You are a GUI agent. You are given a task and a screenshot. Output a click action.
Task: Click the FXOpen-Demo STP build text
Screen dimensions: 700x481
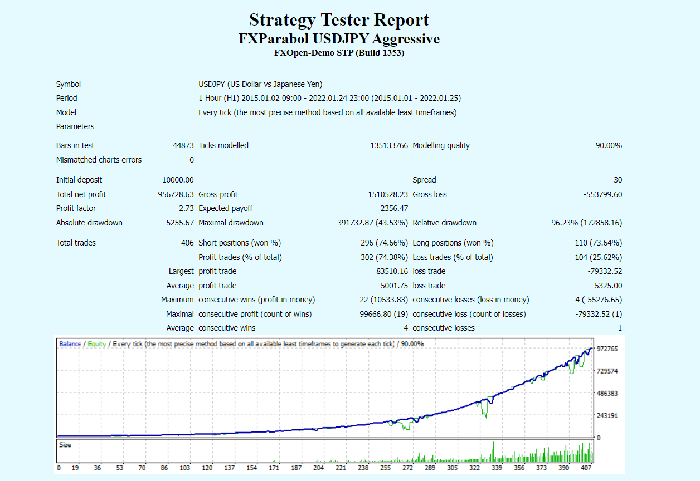[339, 53]
